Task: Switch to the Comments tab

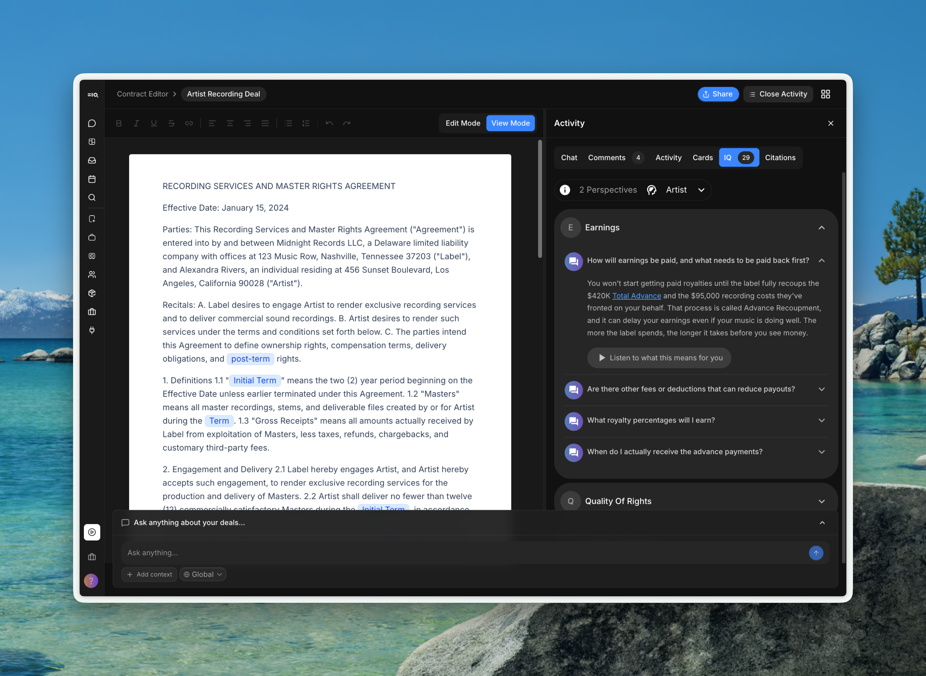Action: click(606, 158)
